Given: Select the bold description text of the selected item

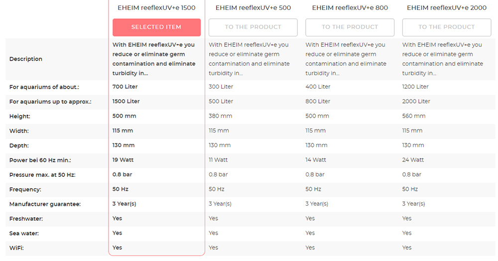Looking at the screenshot, I should [x=154, y=59].
